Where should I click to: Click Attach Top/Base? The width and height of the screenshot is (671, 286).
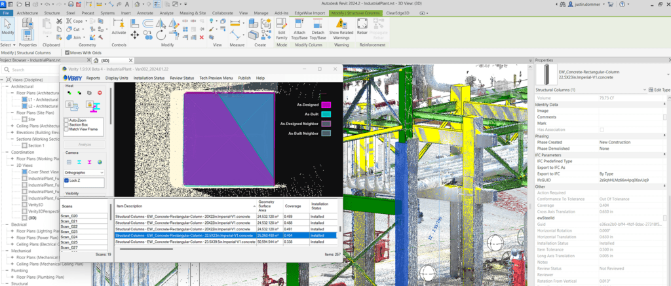point(299,29)
